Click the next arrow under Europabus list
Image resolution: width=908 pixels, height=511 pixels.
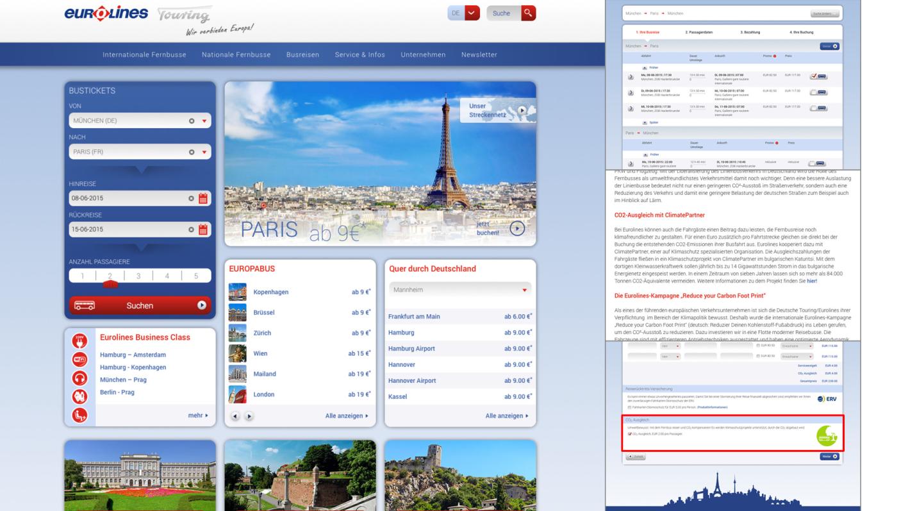pos(249,415)
